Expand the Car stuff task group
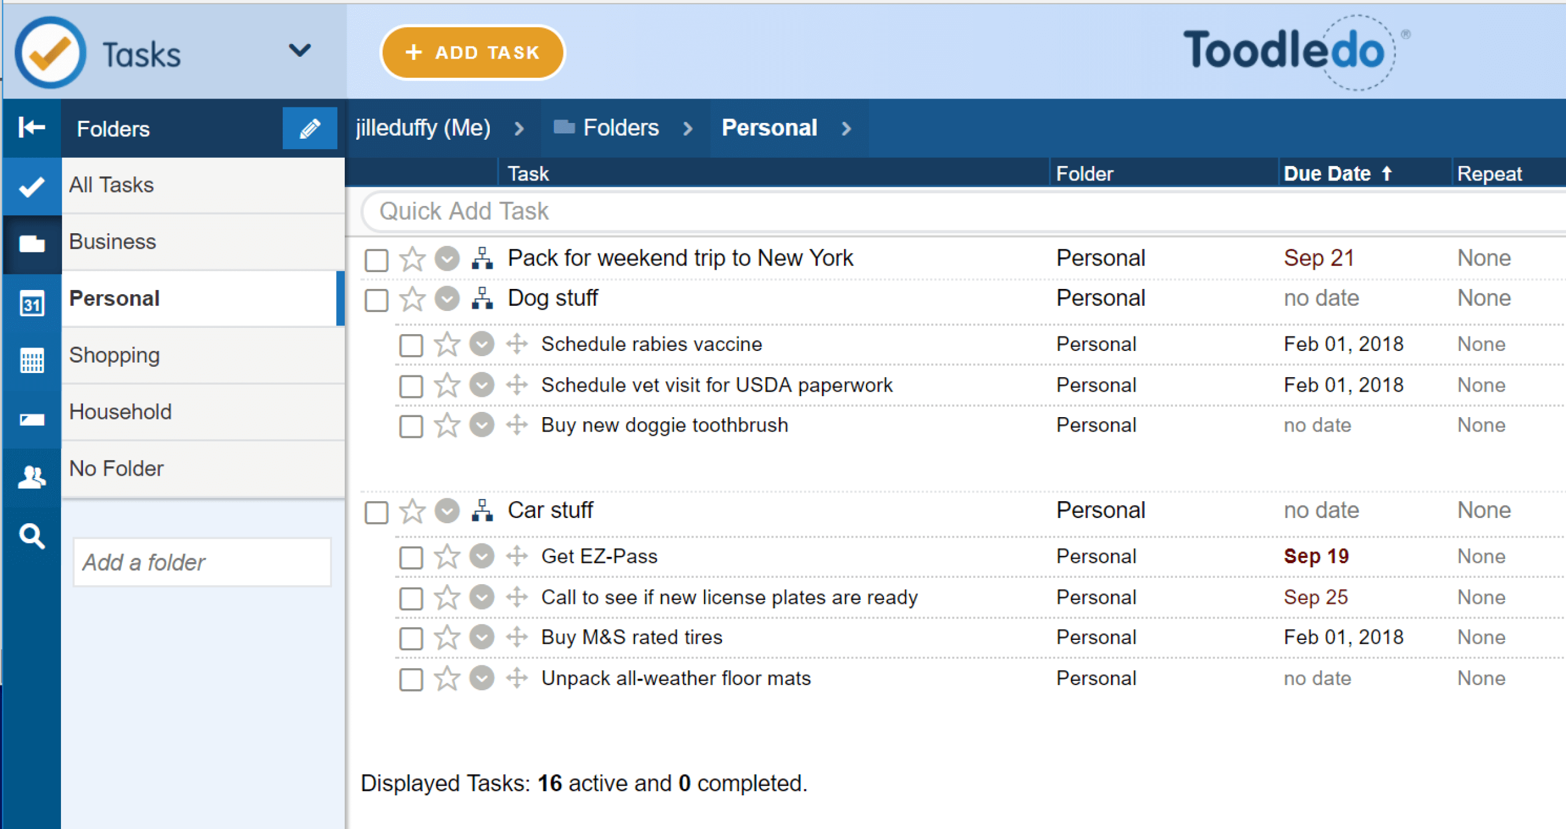The image size is (1566, 829). click(x=483, y=511)
